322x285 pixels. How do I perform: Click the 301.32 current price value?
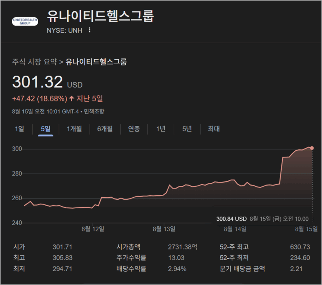coord(37,82)
